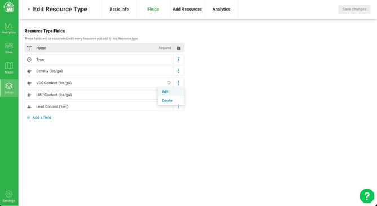Click the Save changes button

[x=354, y=9]
